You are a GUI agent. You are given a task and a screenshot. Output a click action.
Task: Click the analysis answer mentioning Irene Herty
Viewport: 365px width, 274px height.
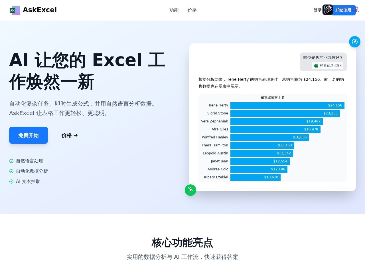click(271, 83)
